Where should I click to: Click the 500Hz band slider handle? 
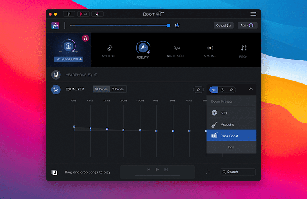[140, 130]
